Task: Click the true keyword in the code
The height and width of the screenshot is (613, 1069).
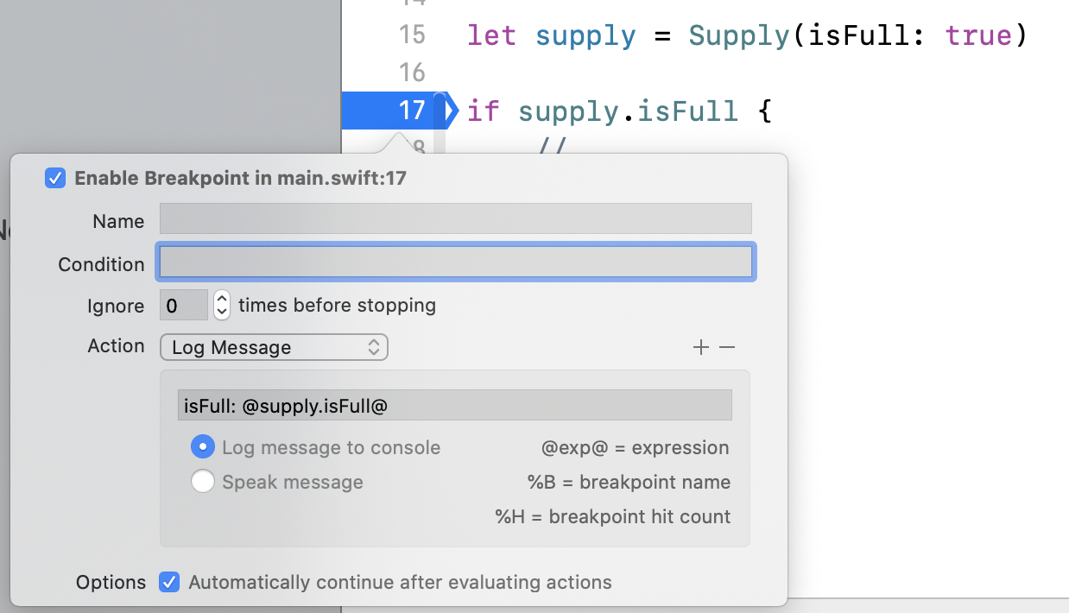Action: (978, 35)
